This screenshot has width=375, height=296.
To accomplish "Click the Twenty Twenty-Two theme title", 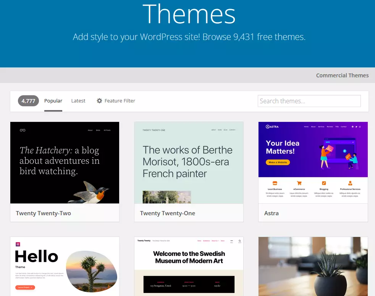I will [43, 213].
